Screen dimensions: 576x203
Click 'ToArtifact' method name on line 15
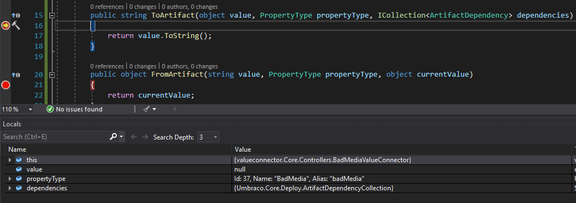tap(173, 15)
